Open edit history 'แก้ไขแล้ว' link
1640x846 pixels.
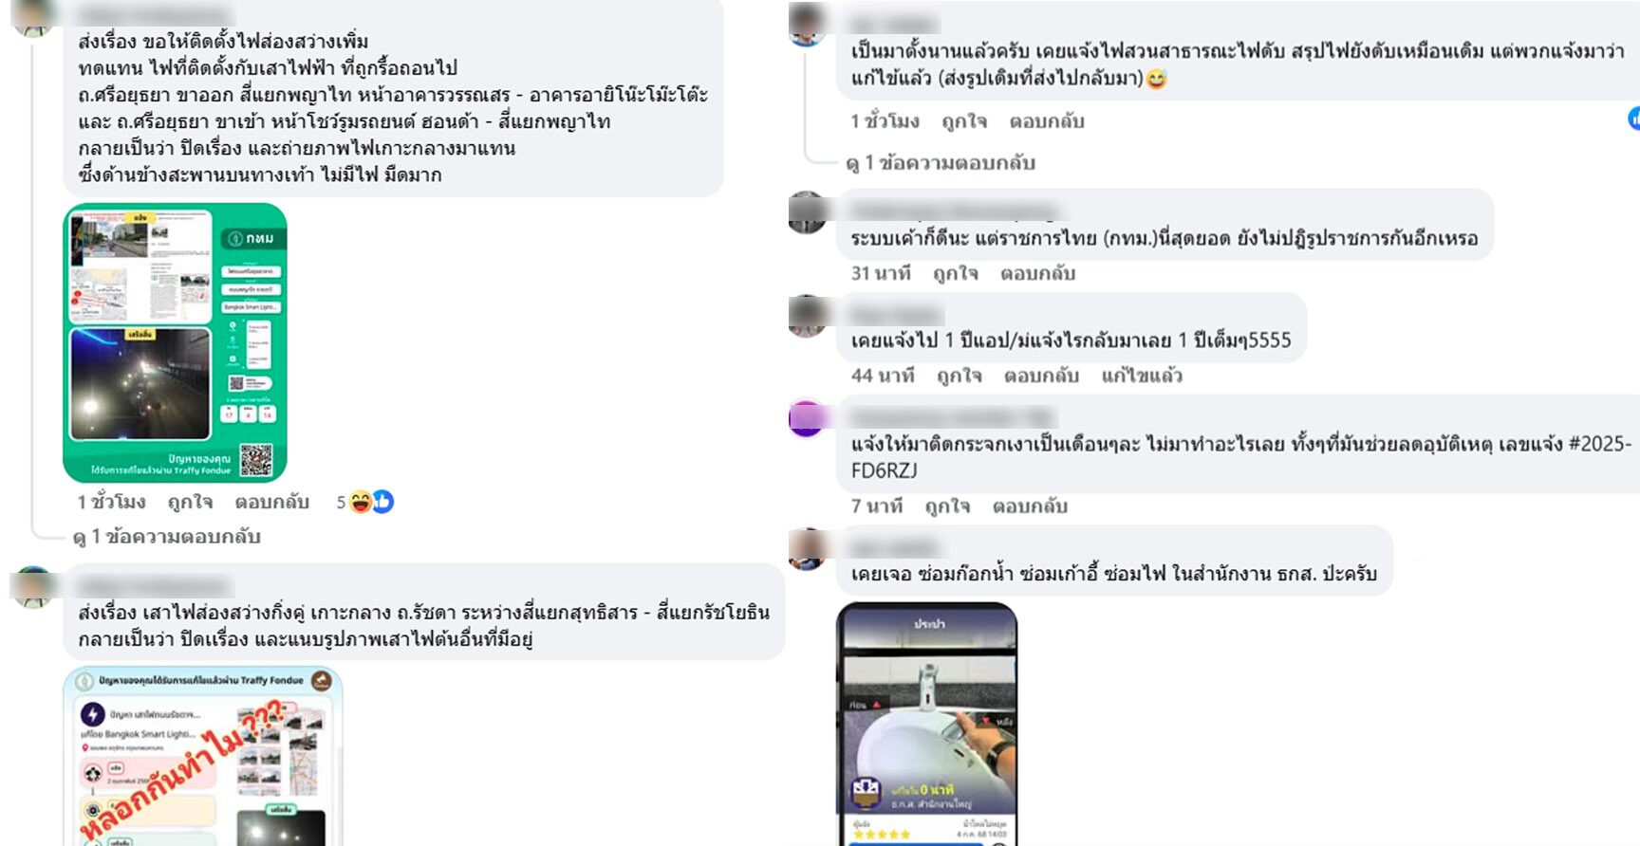(1142, 376)
